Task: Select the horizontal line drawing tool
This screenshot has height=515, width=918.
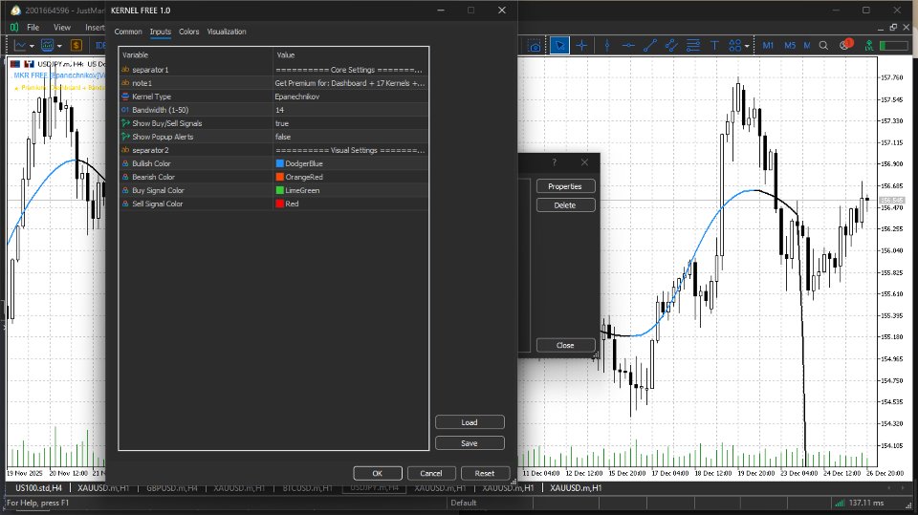Action: (x=628, y=46)
